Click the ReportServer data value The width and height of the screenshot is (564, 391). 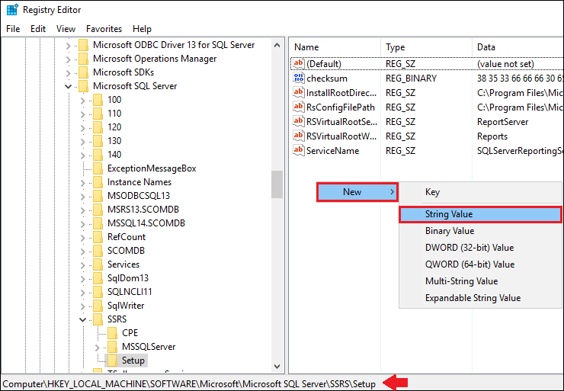pos(502,122)
